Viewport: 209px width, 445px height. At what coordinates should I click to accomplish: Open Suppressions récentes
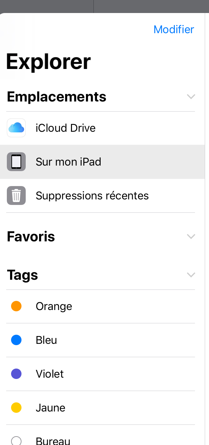pyautogui.click(x=92, y=196)
